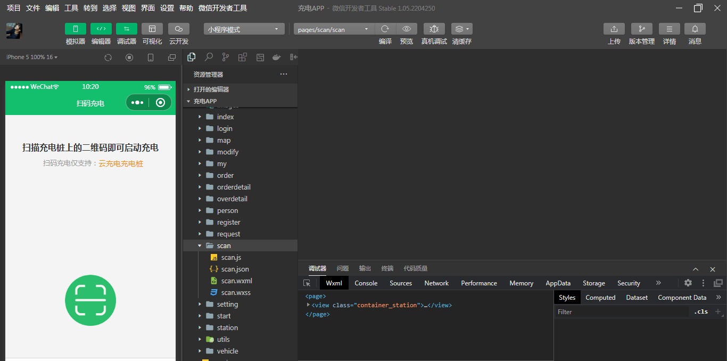This screenshot has height=361, width=727.
Task: Switch to the 问题 panel tab
Action: point(343,268)
